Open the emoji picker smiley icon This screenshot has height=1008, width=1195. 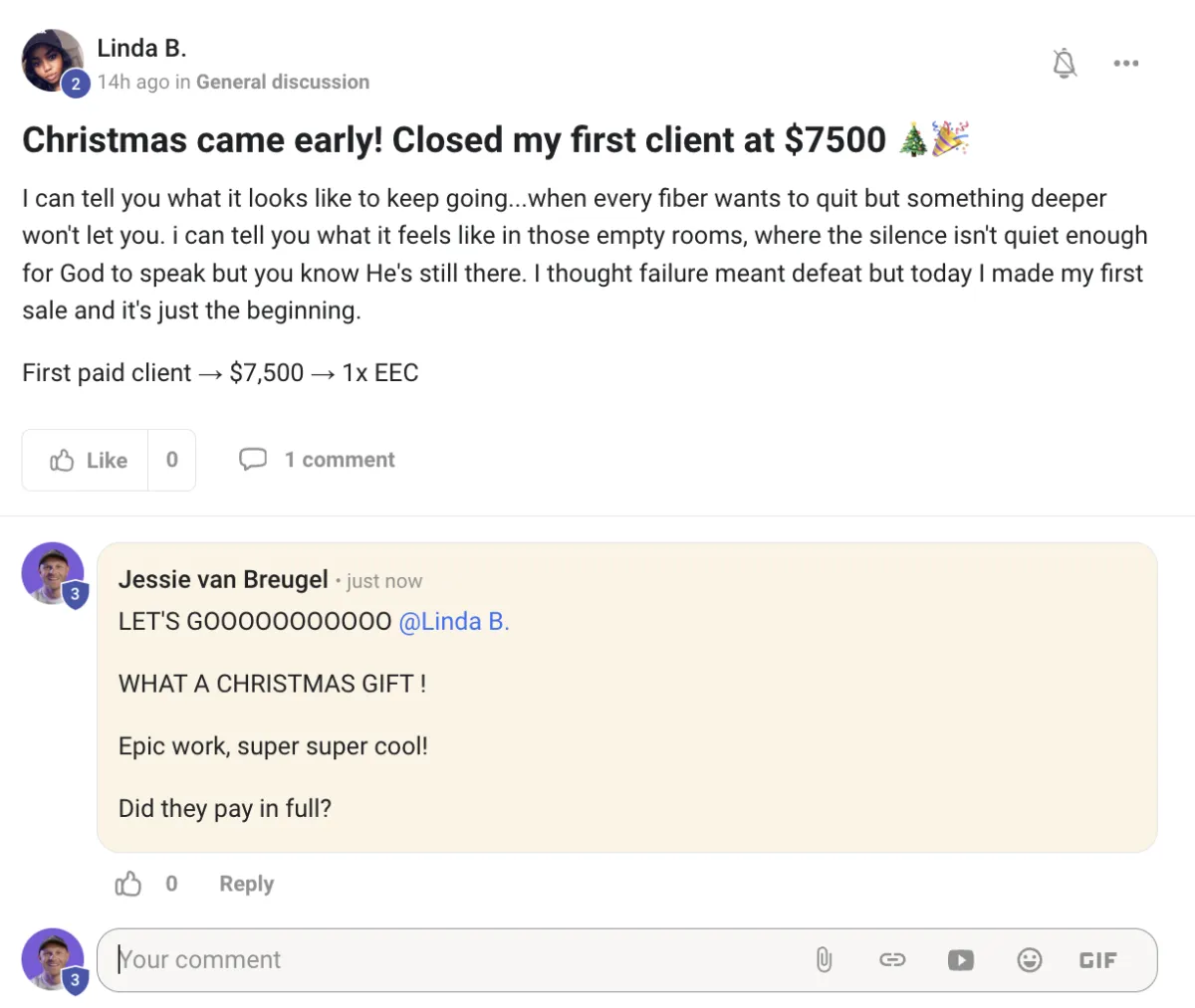(x=1030, y=960)
